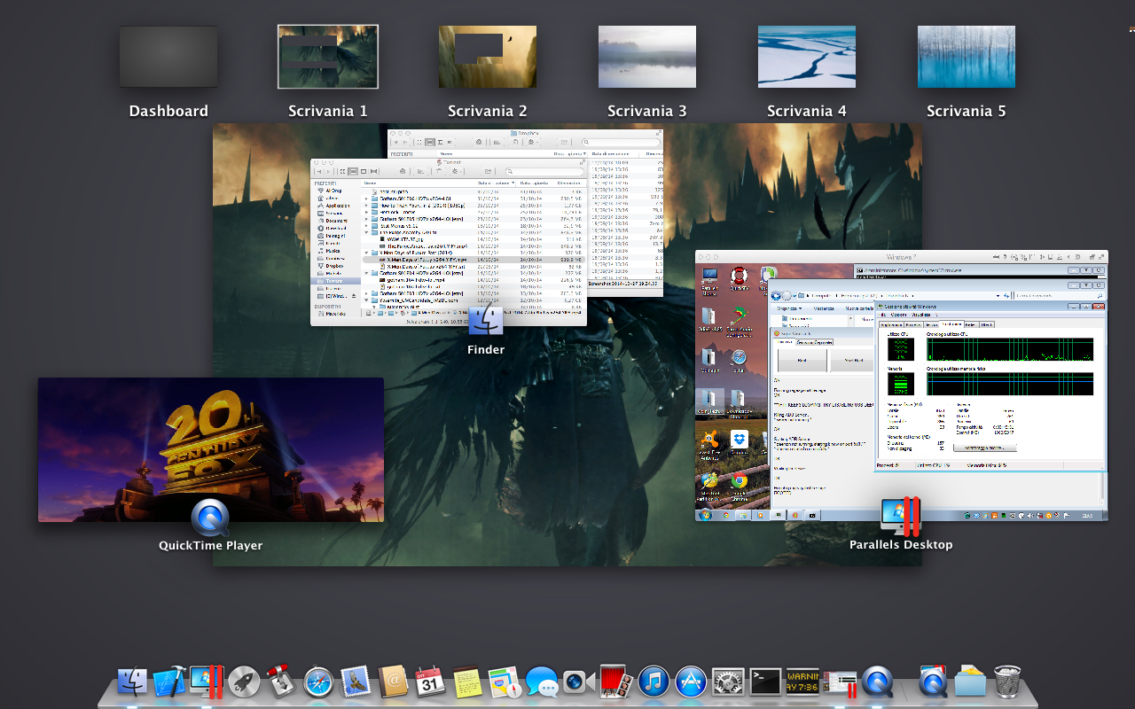The height and width of the screenshot is (709, 1135).
Task: Click Windows 7 virtual machine Dock icon
Action: (x=840, y=682)
